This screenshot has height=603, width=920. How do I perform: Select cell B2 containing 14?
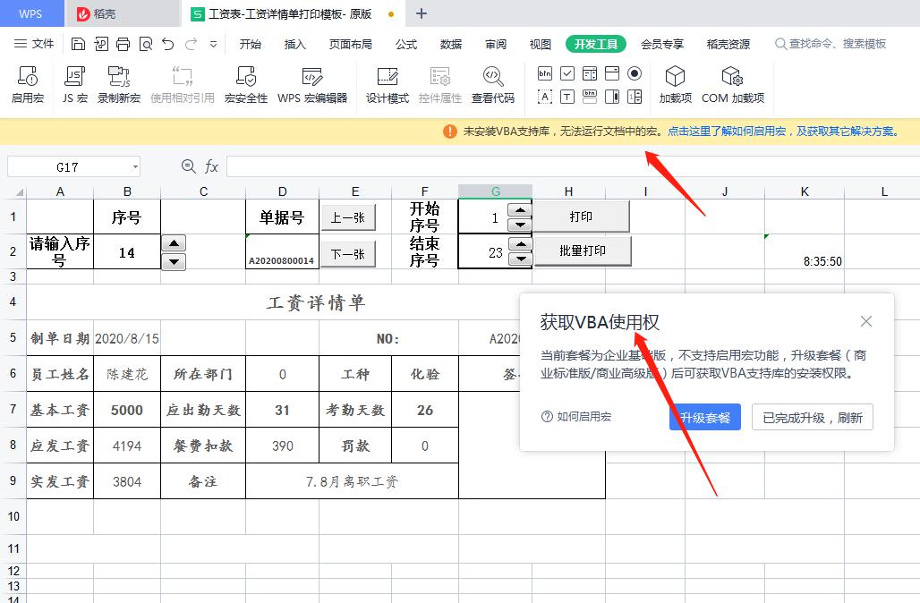point(127,252)
